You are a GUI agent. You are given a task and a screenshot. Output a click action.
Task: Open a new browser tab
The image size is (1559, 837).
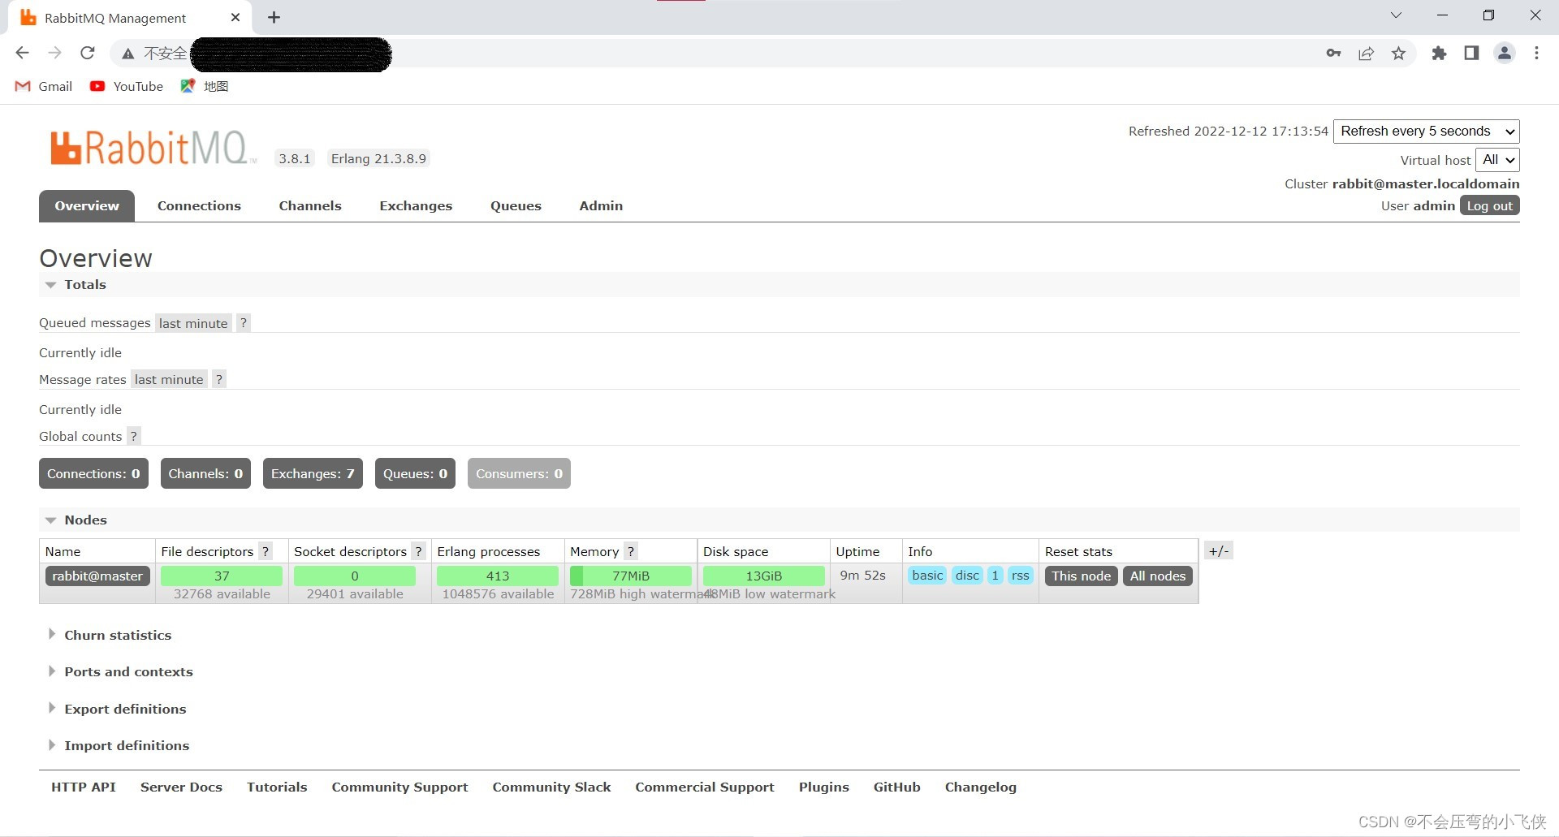click(x=274, y=17)
